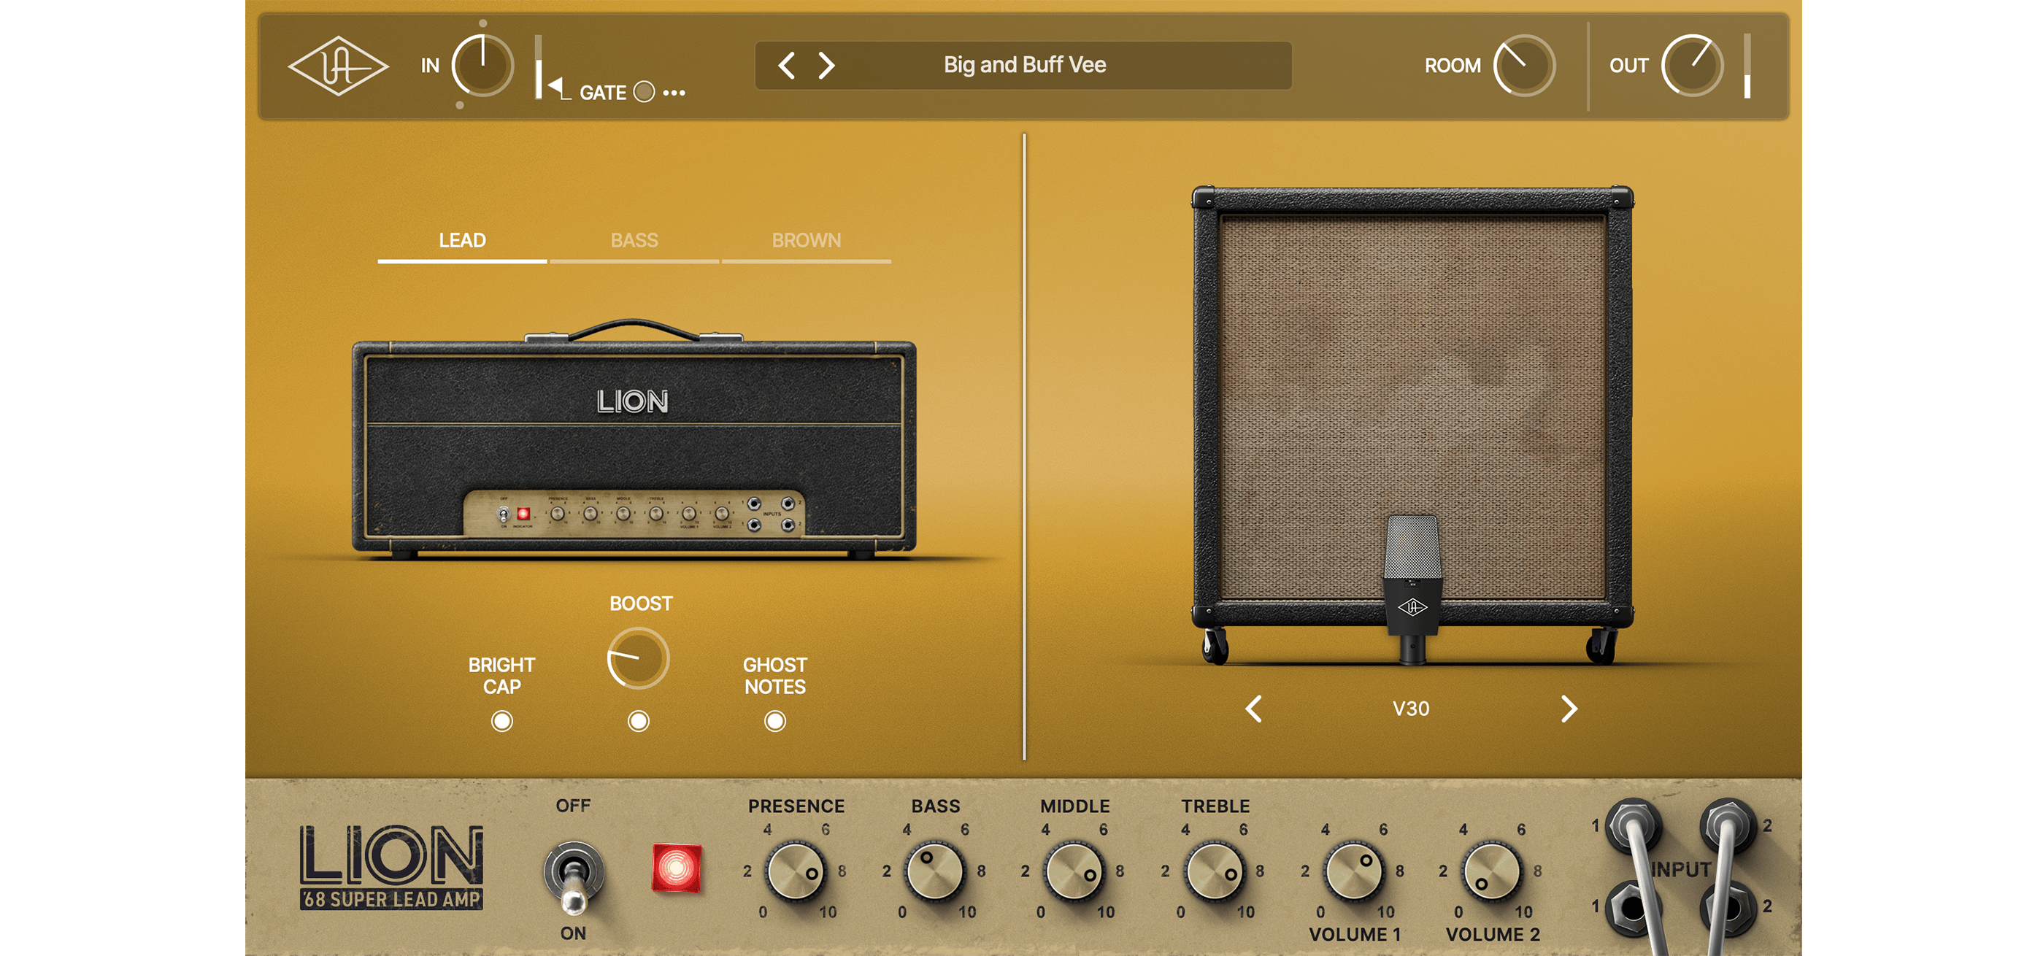Adjust the BASS tone knob
The width and height of the screenshot is (2035, 956).
[934, 871]
